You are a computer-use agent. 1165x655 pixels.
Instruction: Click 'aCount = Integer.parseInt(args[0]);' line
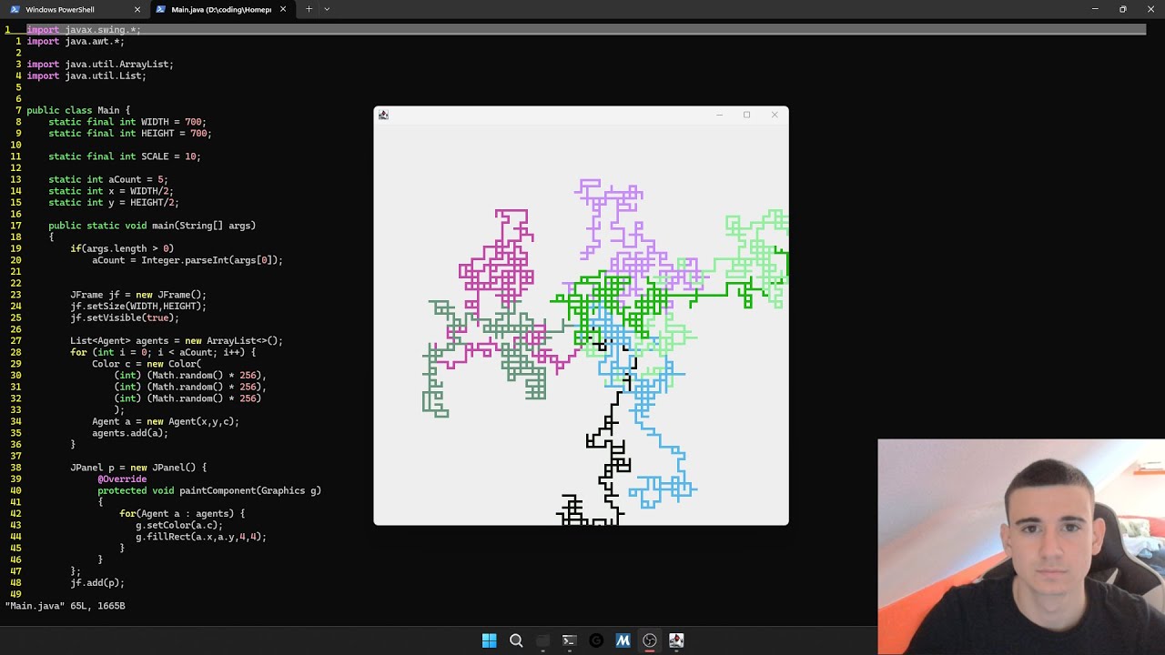[187, 260]
